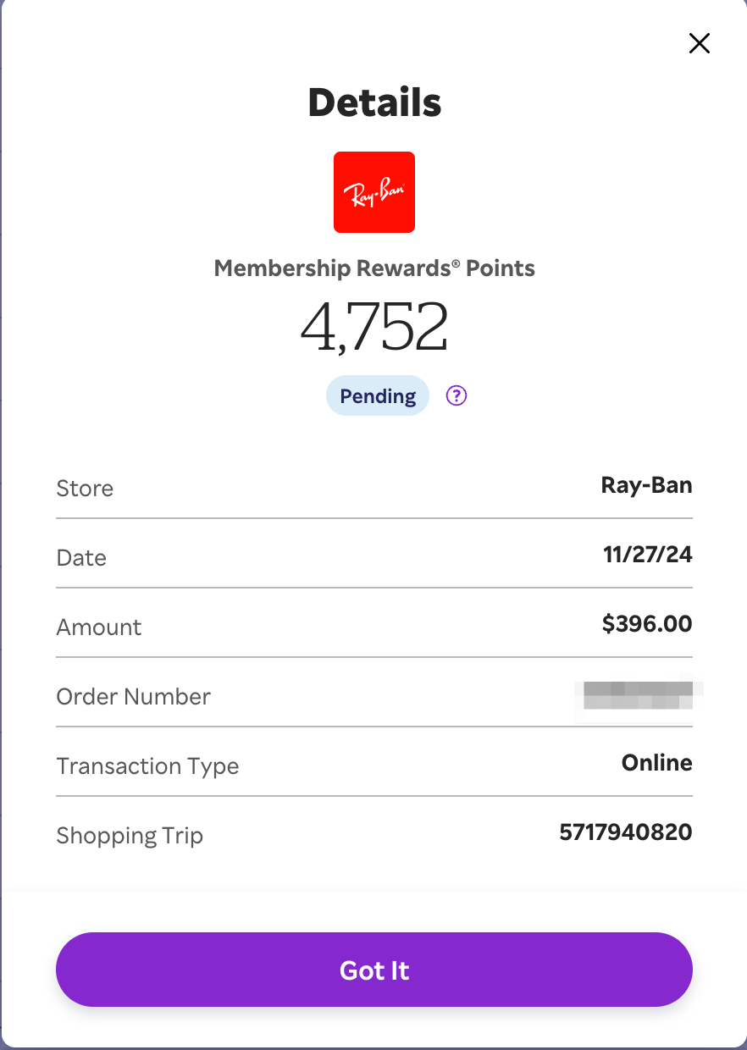Click the blurred order number value
747x1050 pixels.
tap(639, 695)
